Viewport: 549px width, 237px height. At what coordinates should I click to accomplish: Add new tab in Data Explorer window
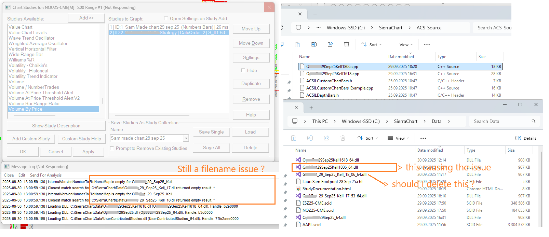tap(311, 108)
